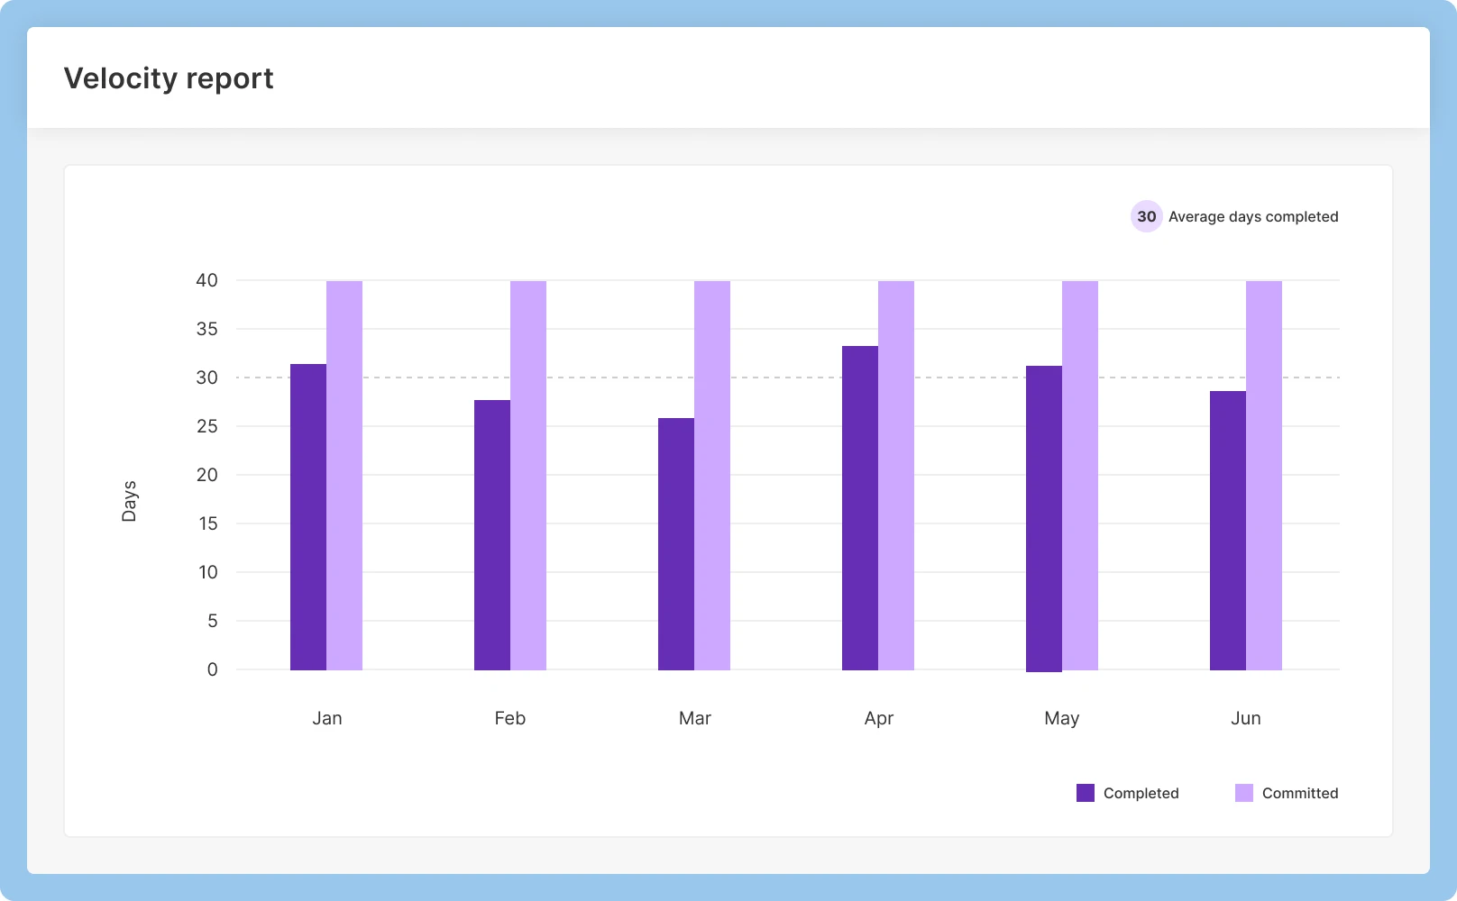The height and width of the screenshot is (901, 1457).
Task: Select the Jan completed bar
Action: point(308,517)
